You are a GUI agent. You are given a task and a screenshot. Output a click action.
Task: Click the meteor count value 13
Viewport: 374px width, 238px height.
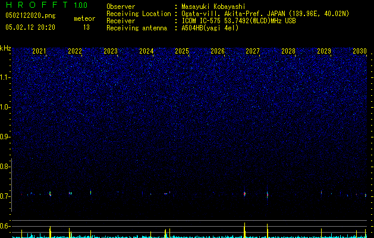click(x=86, y=27)
